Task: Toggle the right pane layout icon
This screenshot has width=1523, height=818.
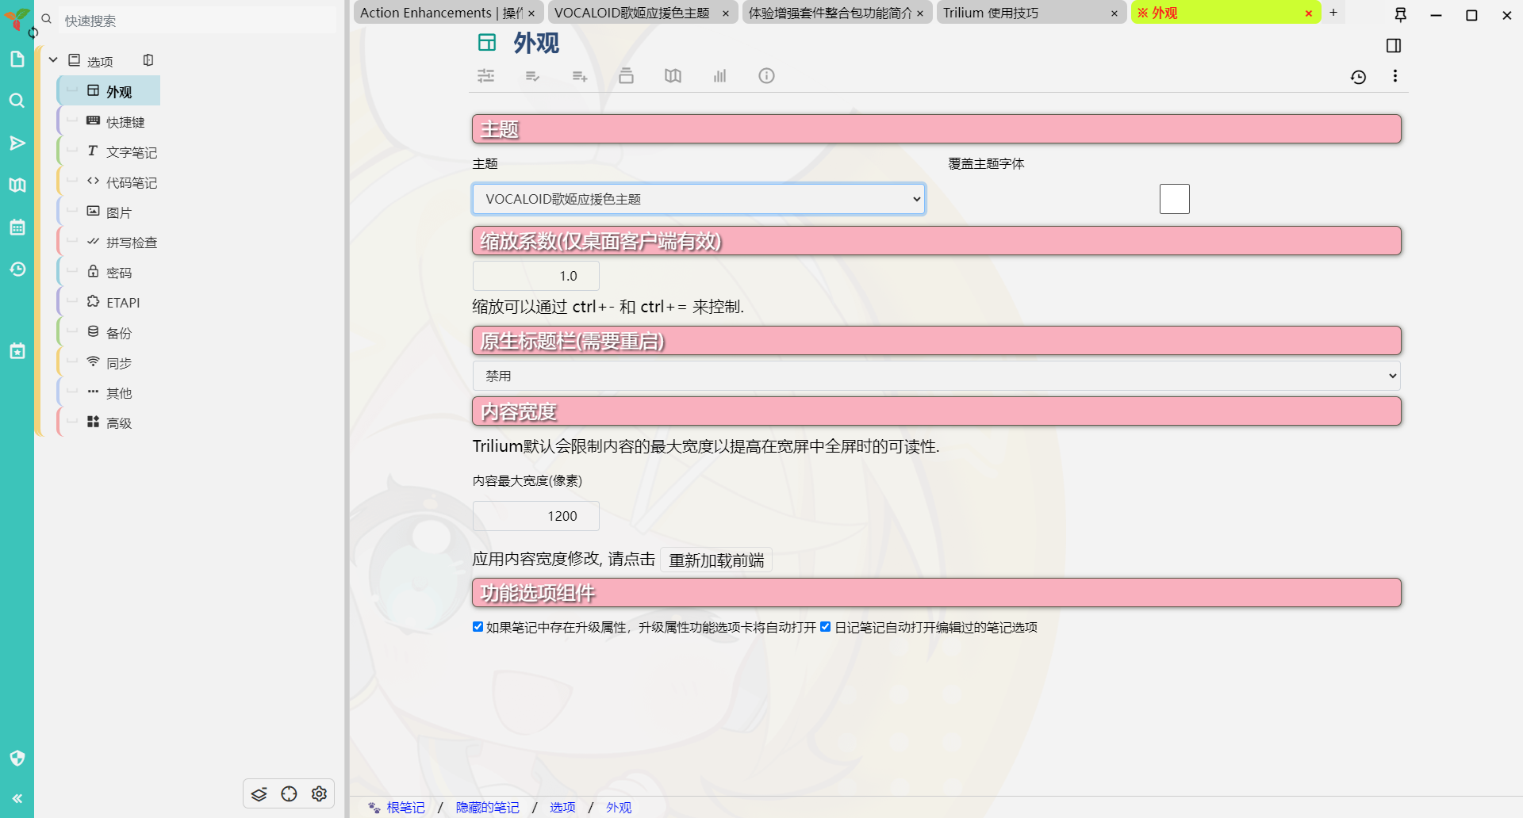Action: tap(1393, 46)
